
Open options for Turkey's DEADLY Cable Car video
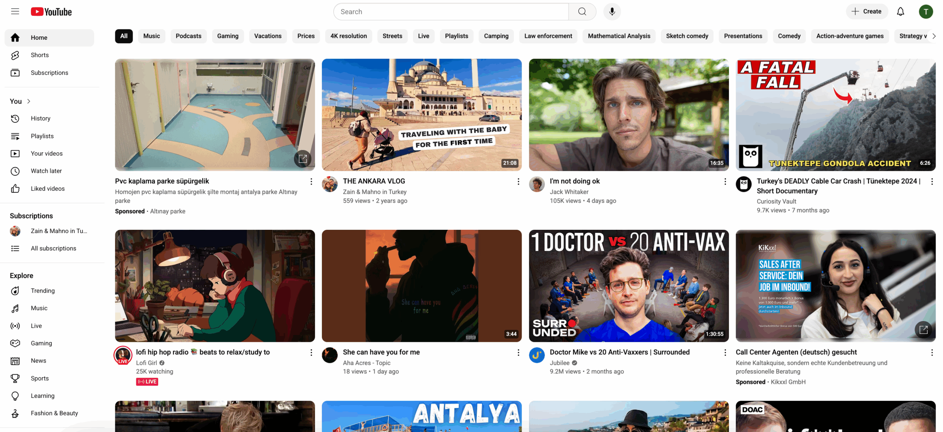pyautogui.click(x=932, y=182)
